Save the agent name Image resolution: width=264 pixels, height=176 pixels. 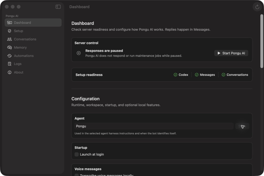click(x=242, y=126)
